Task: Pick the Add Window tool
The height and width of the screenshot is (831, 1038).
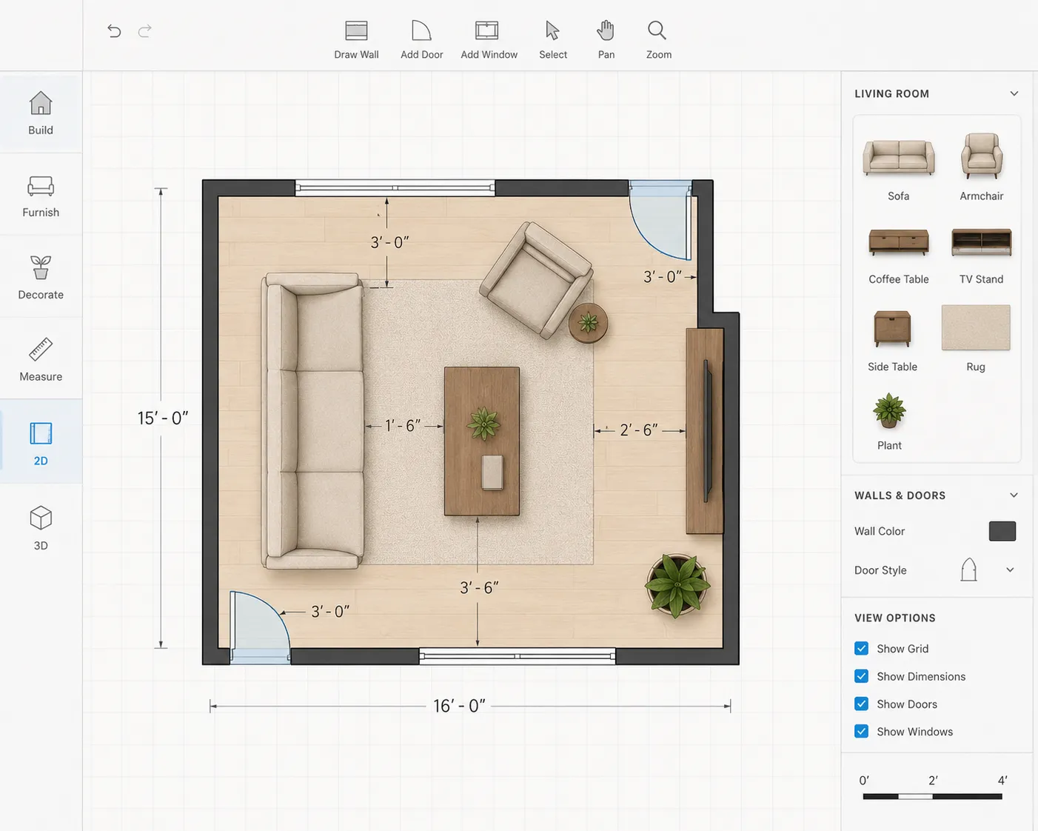Action: pyautogui.click(x=489, y=40)
